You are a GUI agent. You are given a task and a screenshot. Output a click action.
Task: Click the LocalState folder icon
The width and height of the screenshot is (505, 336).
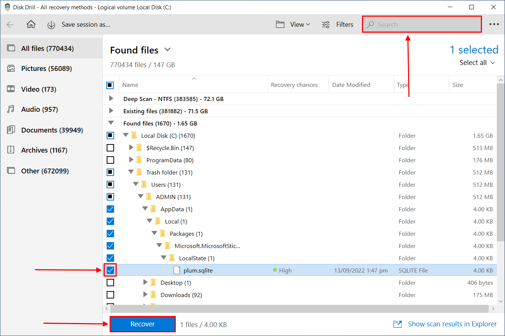(x=172, y=258)
